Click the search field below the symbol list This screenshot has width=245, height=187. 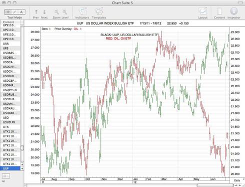click(x=6, y=176)
